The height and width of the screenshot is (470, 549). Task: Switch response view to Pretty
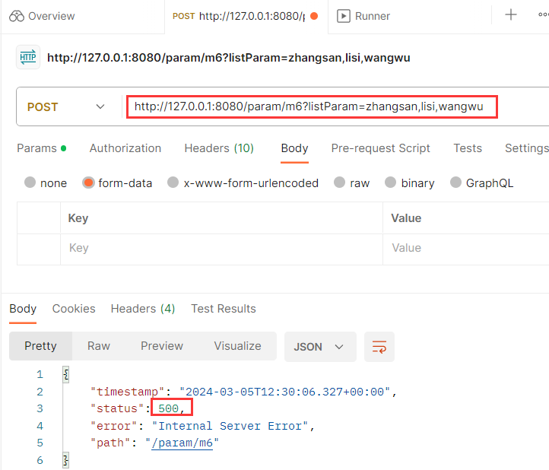pyautogui.click(x=40, y=346)
